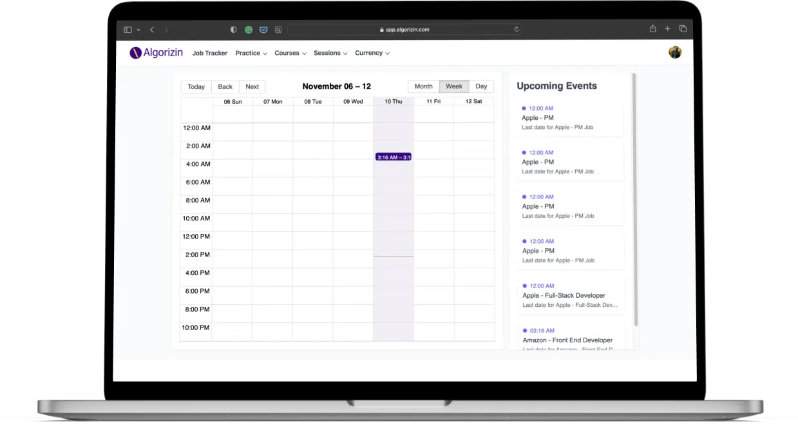
Task: Select the 09 Wed column header
Action: coord(353,102)
